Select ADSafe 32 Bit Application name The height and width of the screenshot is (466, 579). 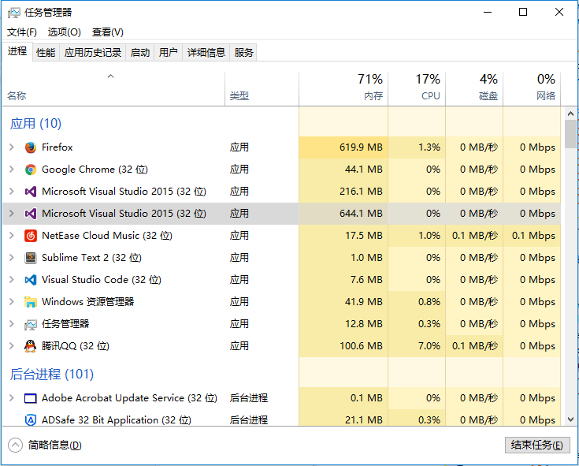tap(117, 419)
